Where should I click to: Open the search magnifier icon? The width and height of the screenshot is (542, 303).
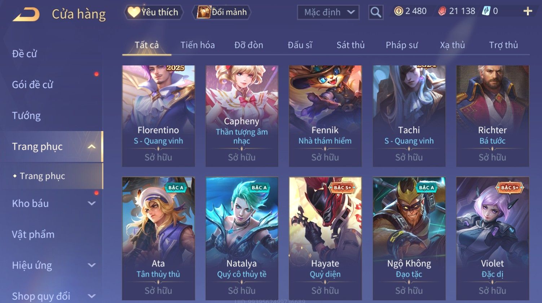(376, 12)
